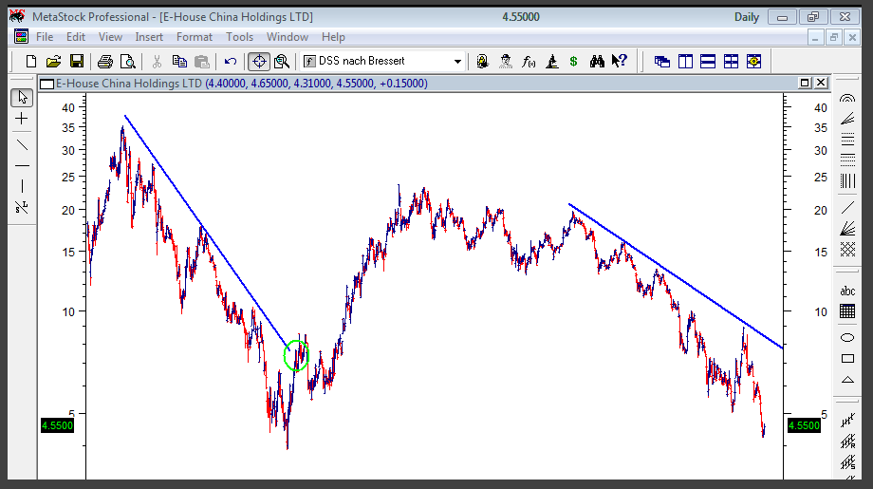This screenshot has width=873, height=489.
Task: Select the plus crosshairs tool
Action: pos(22,119)
